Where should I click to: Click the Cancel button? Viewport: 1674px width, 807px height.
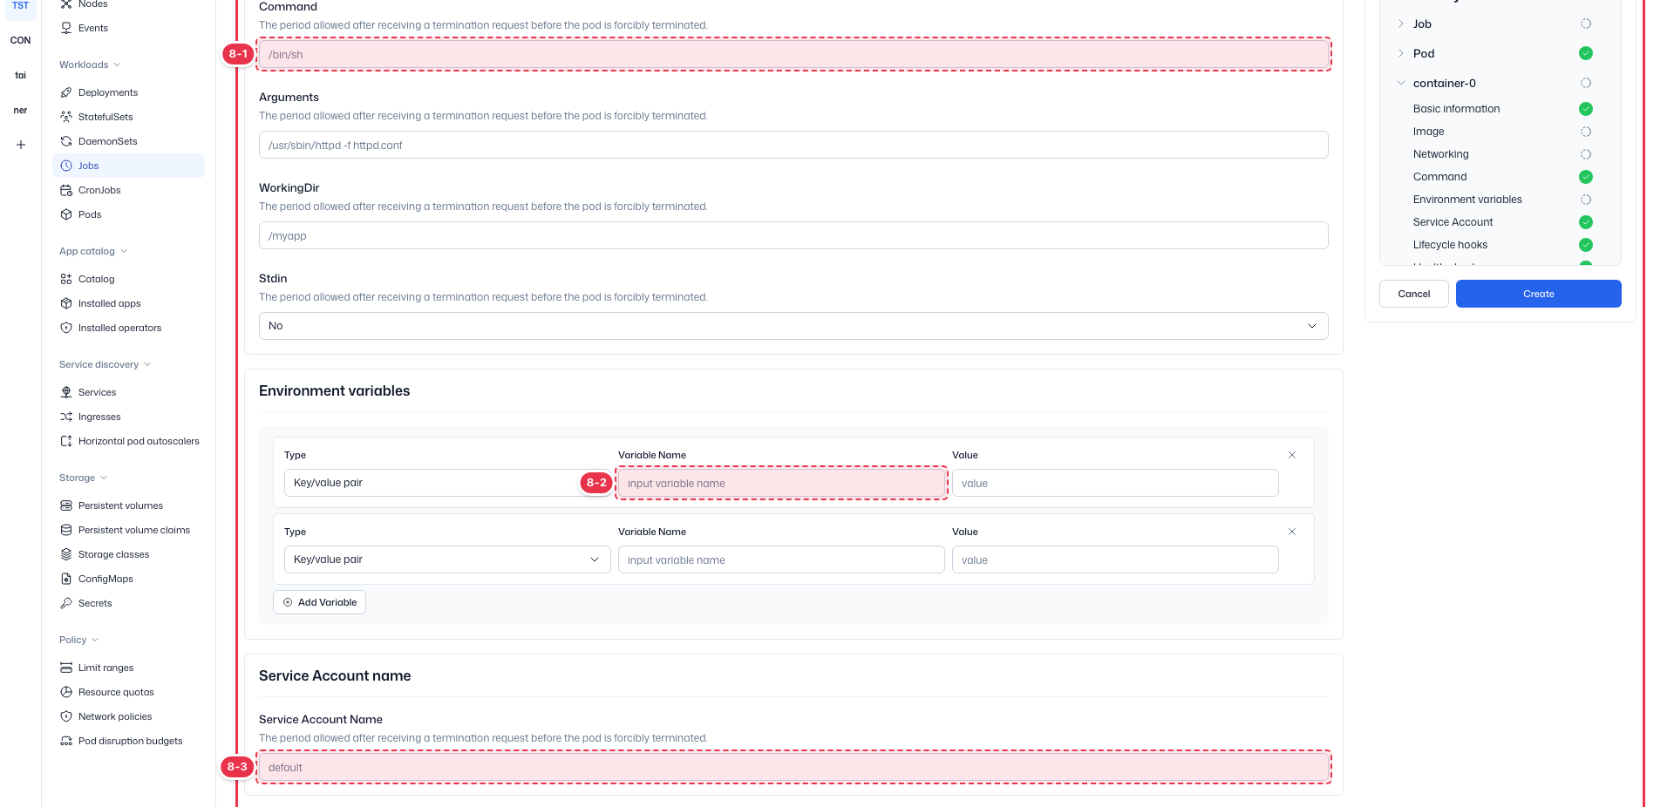click(1414, 294)
